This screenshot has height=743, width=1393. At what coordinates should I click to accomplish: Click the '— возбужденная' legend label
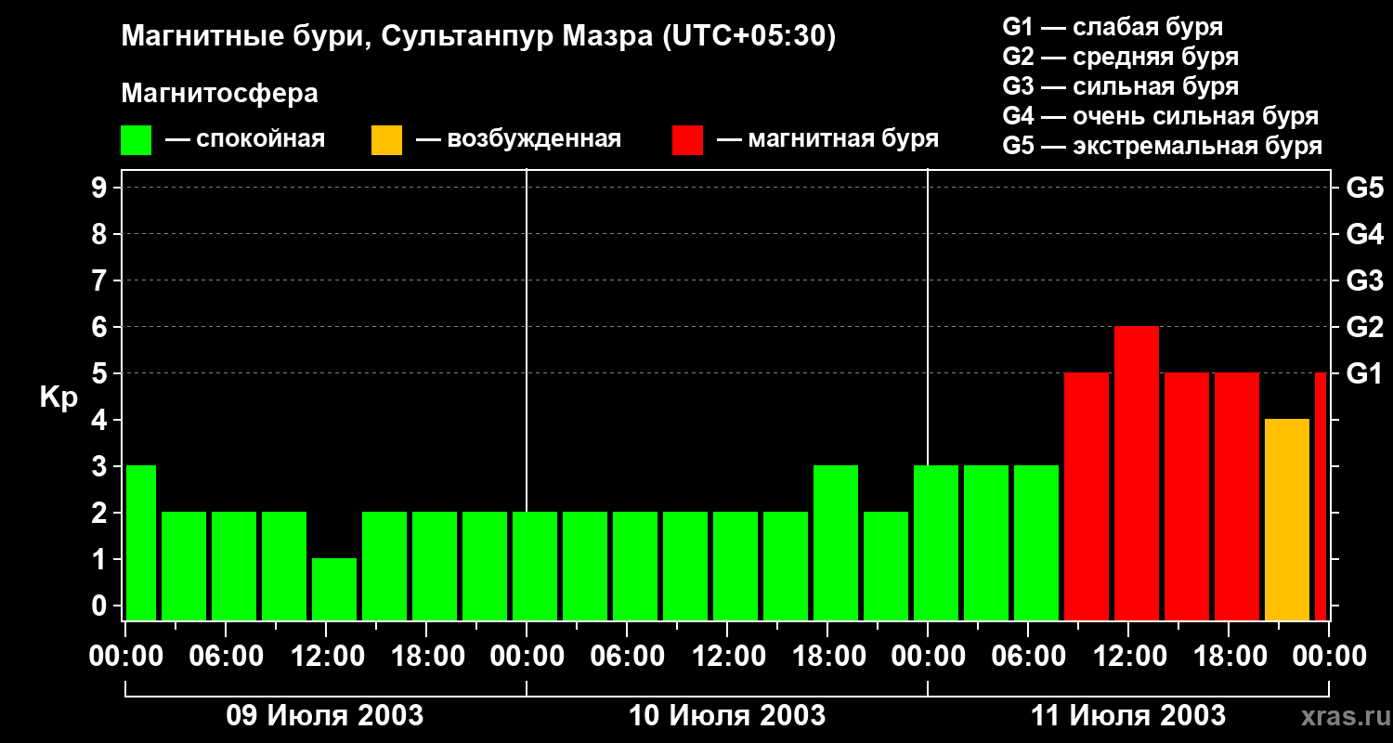[518, 139]
